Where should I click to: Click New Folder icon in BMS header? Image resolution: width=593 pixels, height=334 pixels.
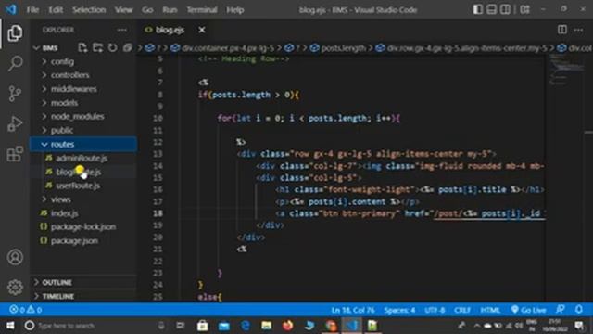coord(97,47)
